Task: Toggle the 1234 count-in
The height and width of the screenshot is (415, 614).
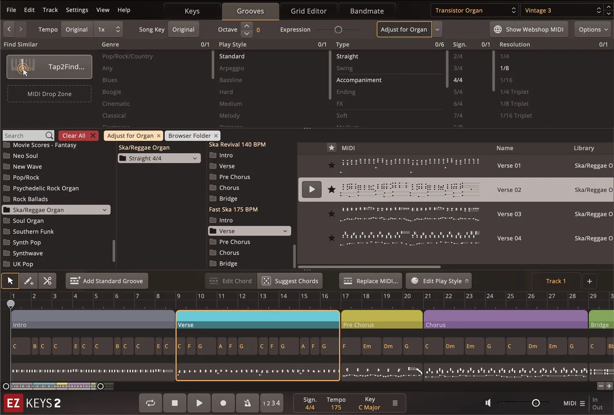Action: click(271, 403)
